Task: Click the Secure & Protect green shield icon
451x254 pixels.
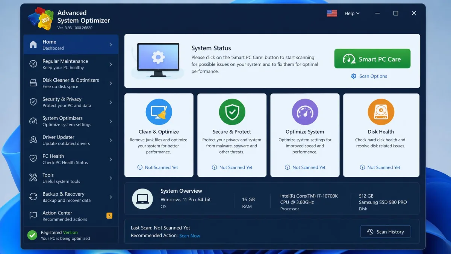Action: coord(232,112)
